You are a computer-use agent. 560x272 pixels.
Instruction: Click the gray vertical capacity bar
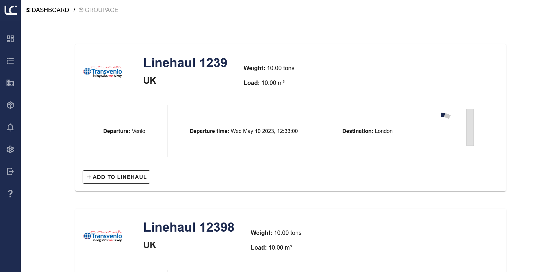coord(470,127)
